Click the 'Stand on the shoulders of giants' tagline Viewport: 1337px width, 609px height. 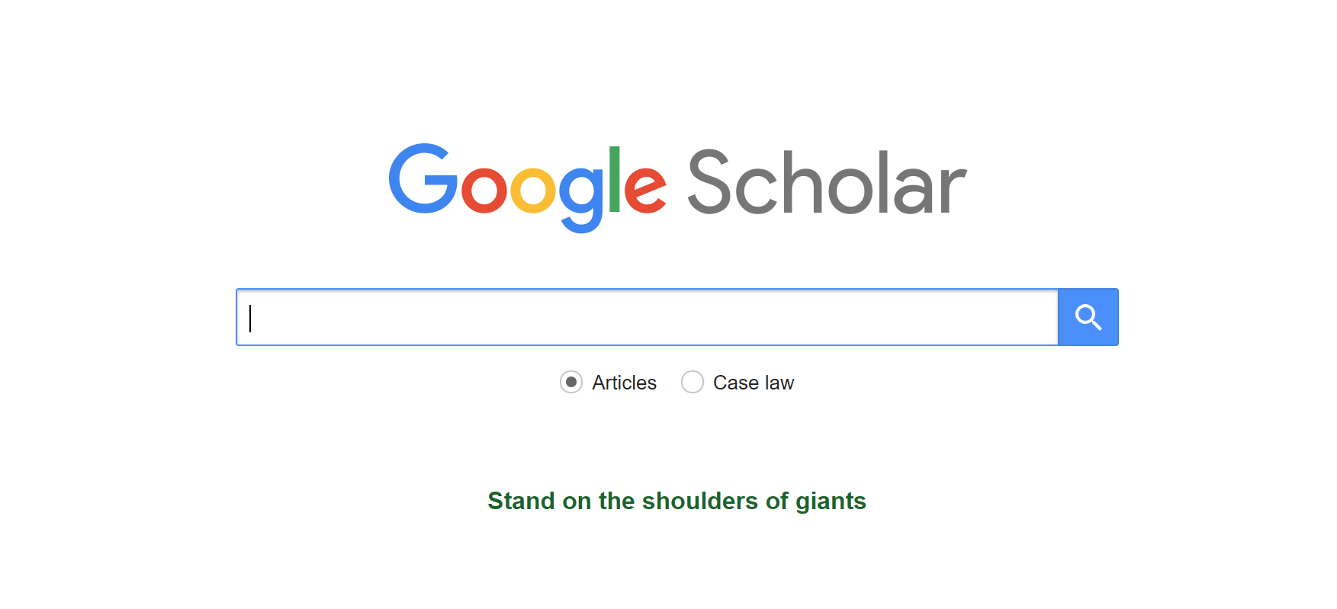click(677, 501)
